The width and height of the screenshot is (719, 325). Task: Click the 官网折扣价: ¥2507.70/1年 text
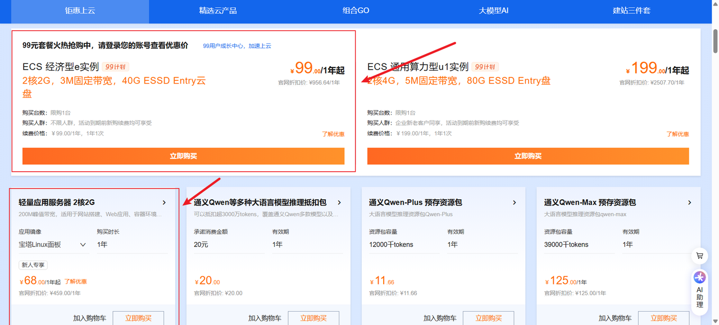click(652, 83)
